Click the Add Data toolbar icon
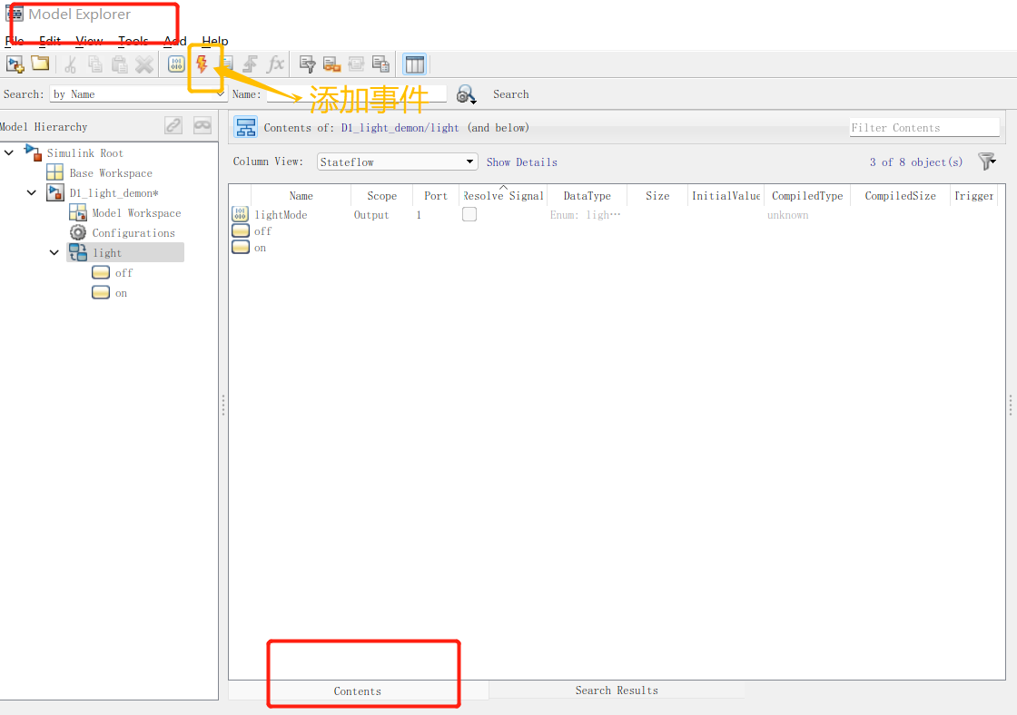 (x=176, y=64)
